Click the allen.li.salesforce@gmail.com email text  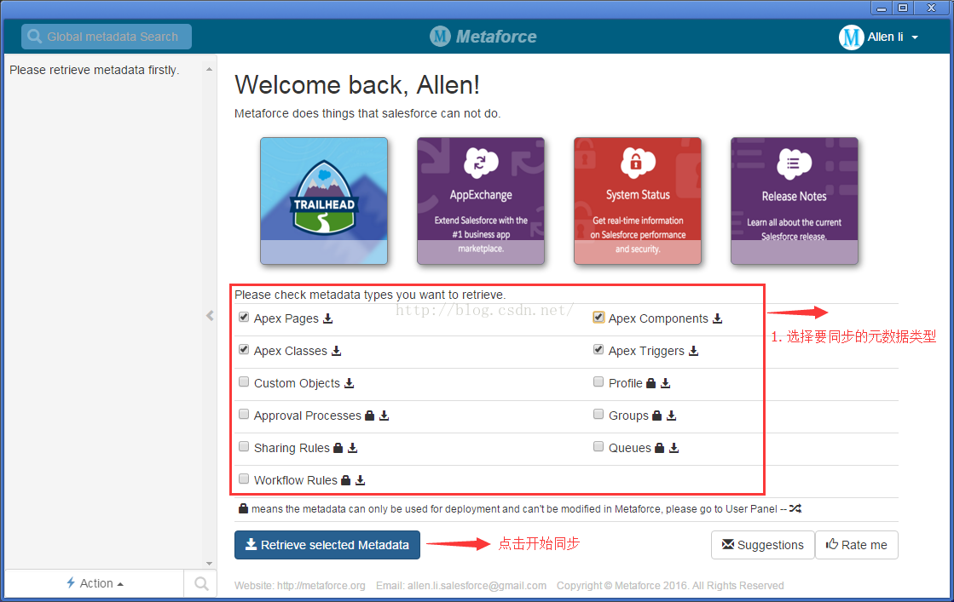477,586
